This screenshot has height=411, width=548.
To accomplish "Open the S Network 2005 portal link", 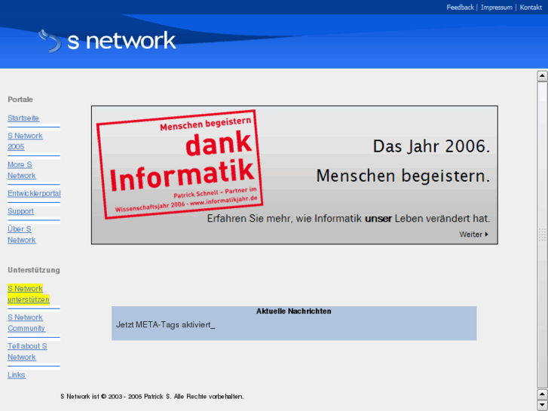I will 25,141.
